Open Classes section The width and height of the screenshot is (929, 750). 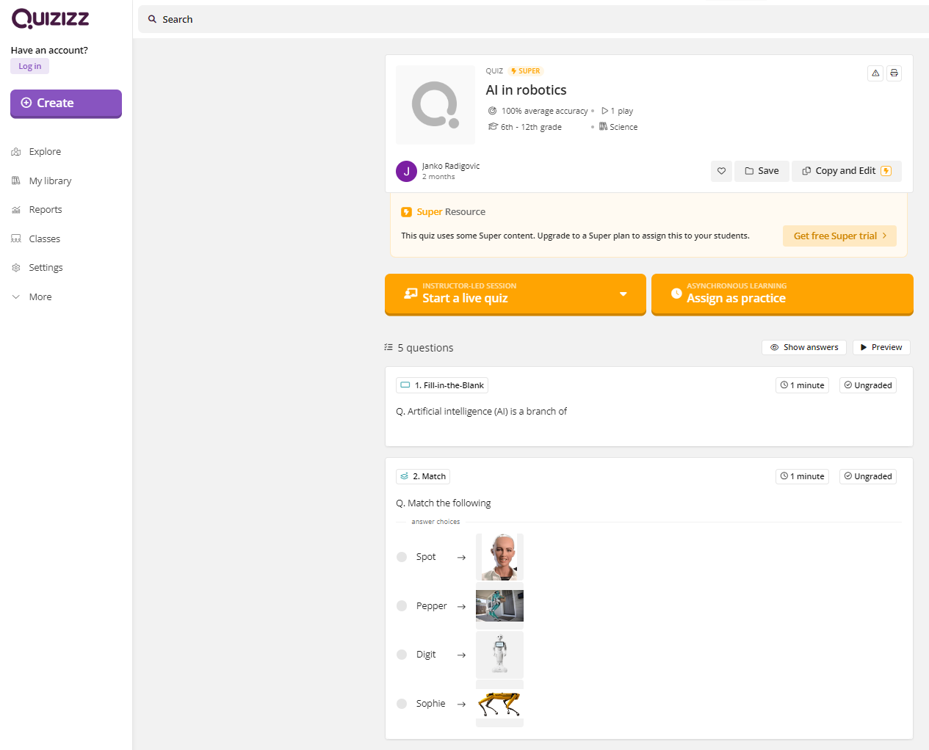tap(44, 239)
